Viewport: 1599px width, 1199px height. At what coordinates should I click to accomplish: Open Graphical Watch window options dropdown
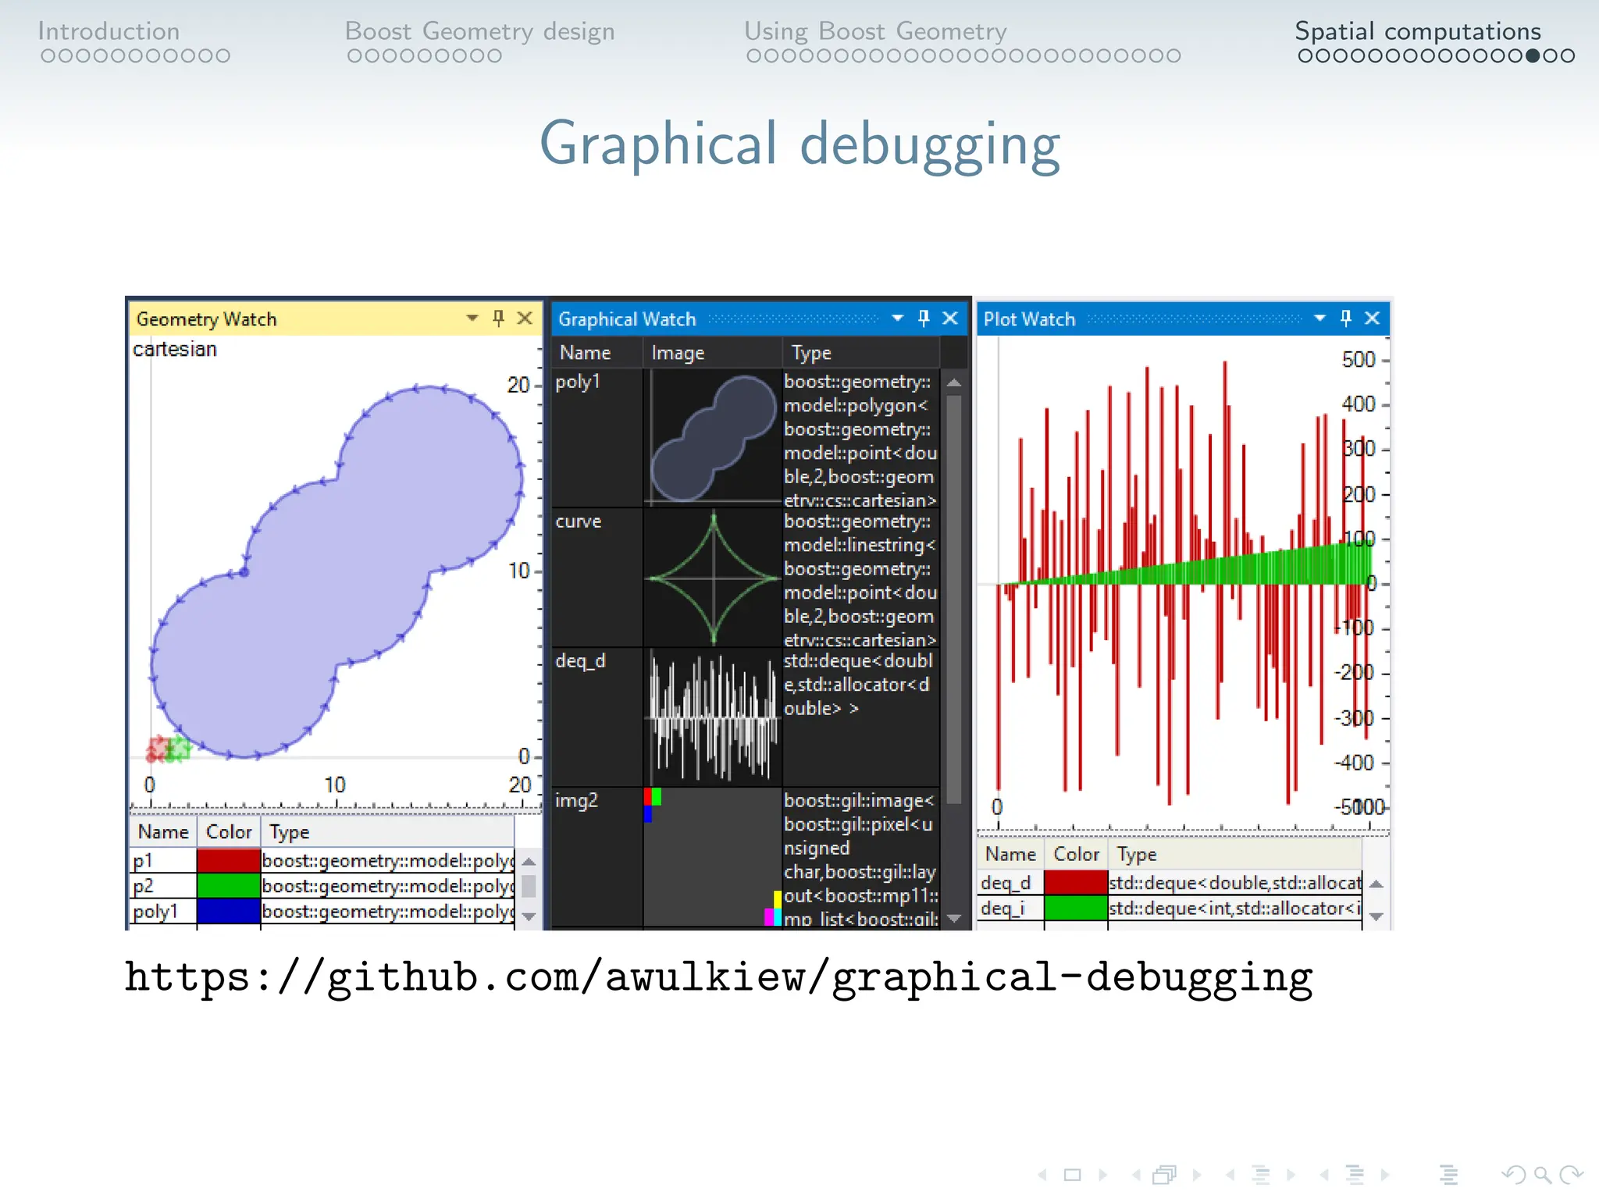(x=897, y=318)
